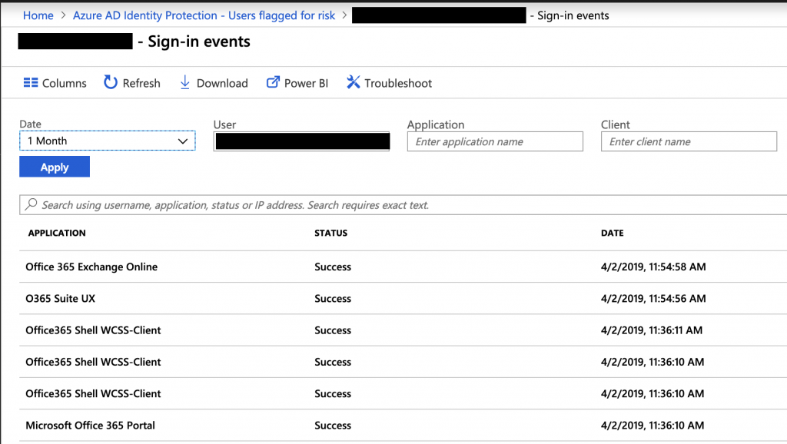This screenshot has height=444, width=787.
Task: Sort by the STATUS column header
Action: 330,233
